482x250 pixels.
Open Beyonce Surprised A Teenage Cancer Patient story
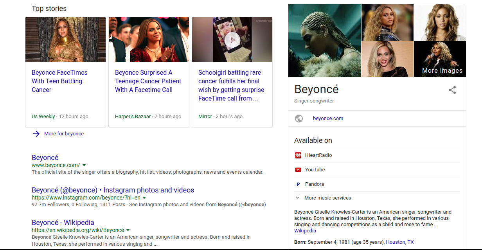pyautogui.click(x=148, y=81)
